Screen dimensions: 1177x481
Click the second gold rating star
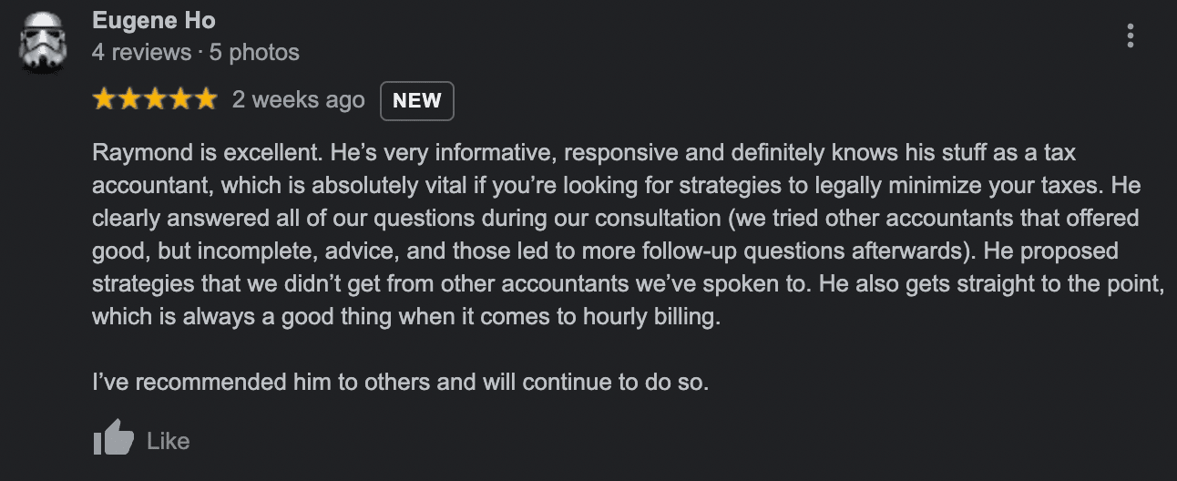coord(129,99)
